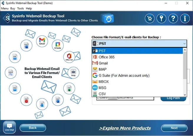Screen dimensions: 193x136
Task: Open the Help menu
Action: (x=29, y=9)
